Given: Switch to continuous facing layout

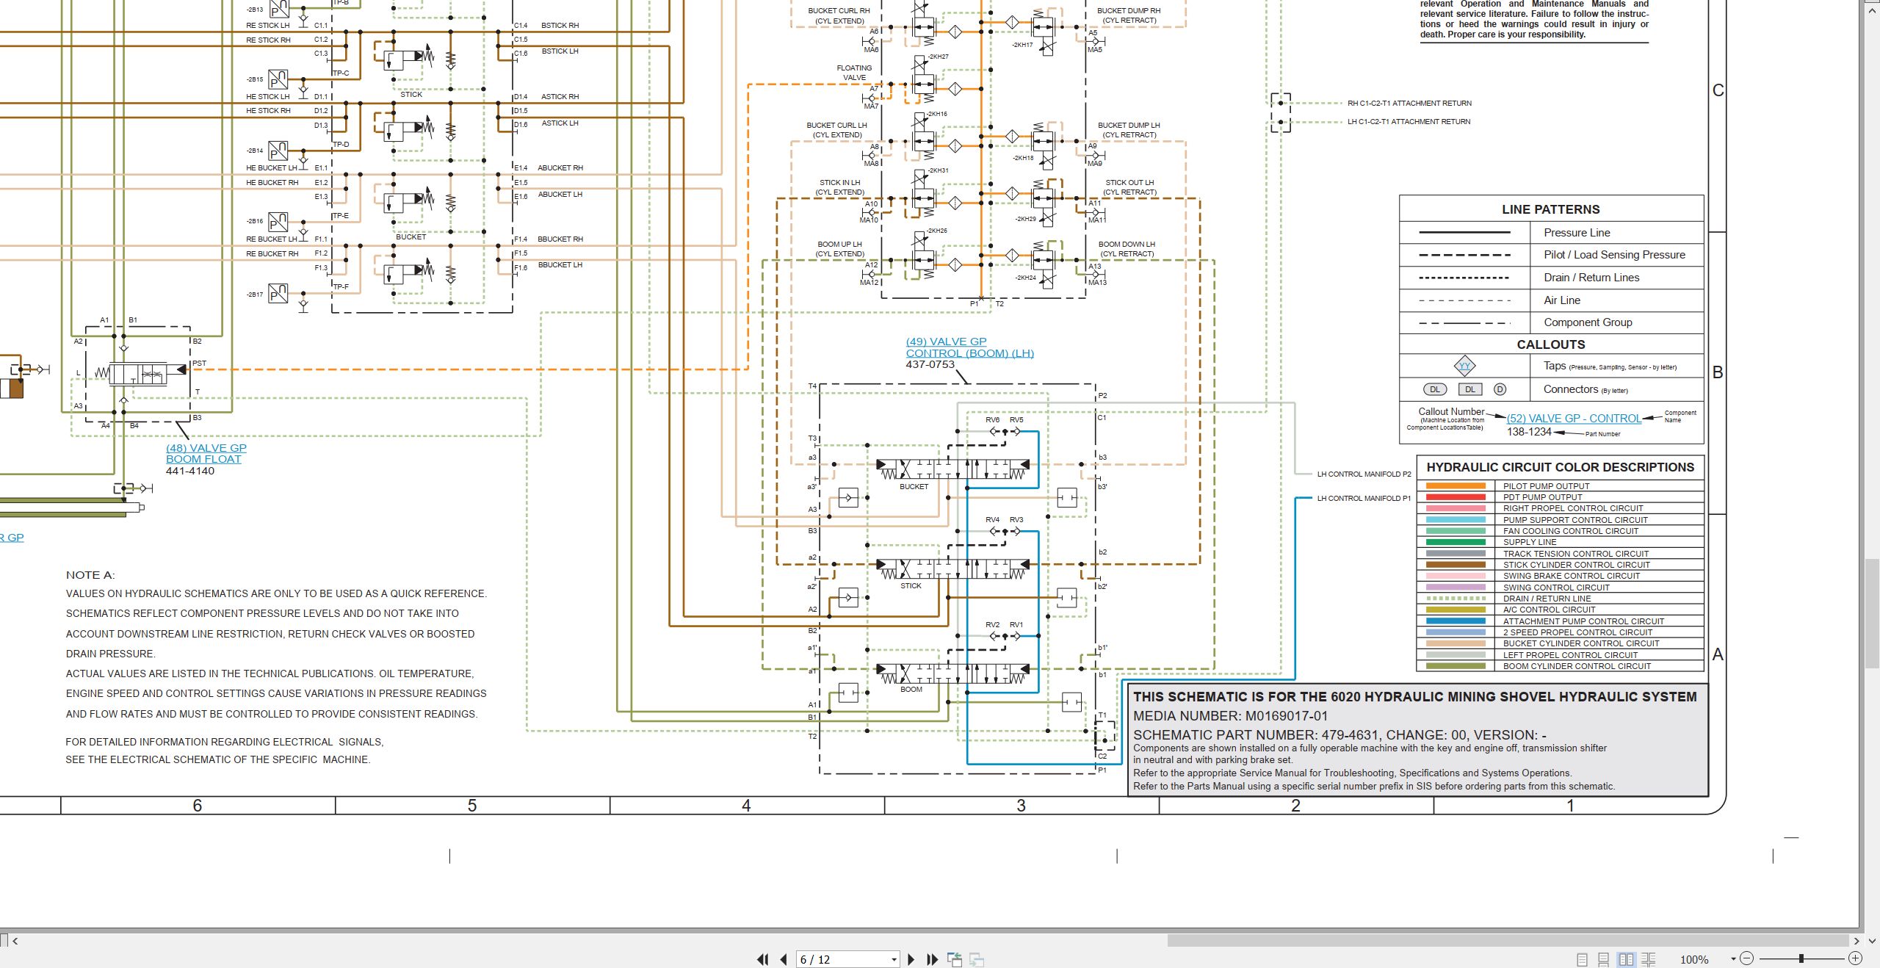Looking at the screenshot, I should tap(1649, 959).
